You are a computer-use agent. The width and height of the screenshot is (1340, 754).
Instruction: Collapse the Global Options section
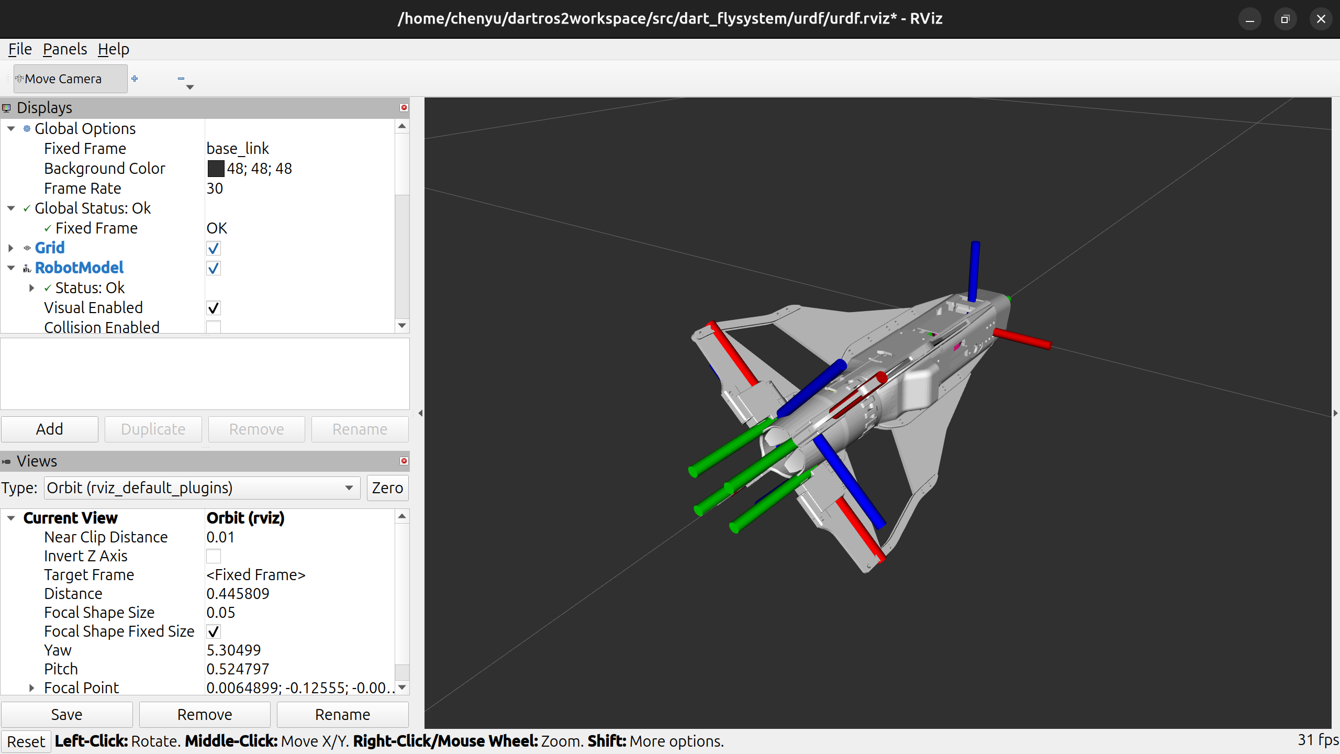click(11, 128)
